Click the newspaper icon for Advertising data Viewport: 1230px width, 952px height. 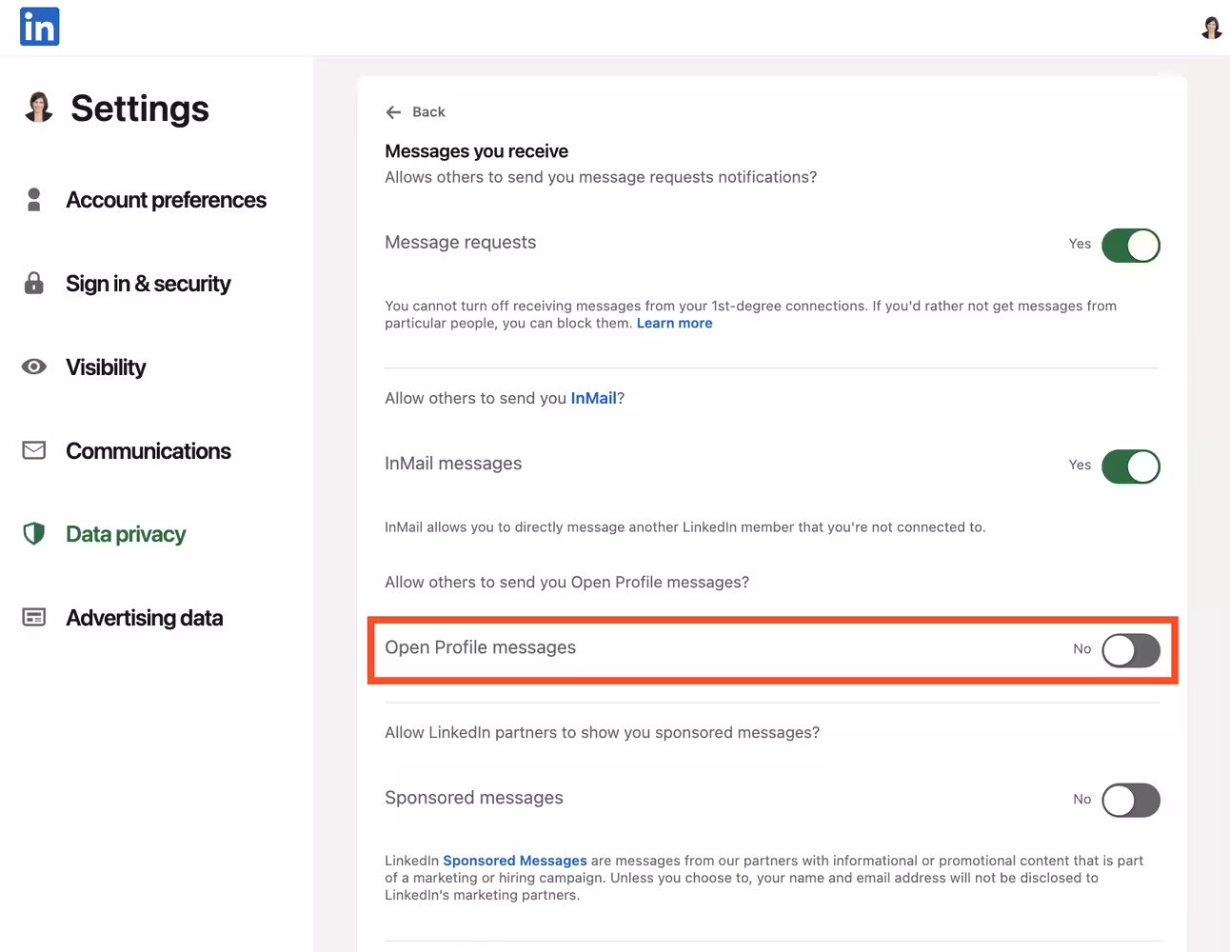[x=34, y=618]
